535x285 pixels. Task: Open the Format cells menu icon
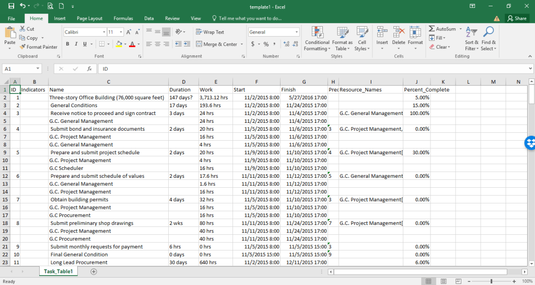click(415, 33)
